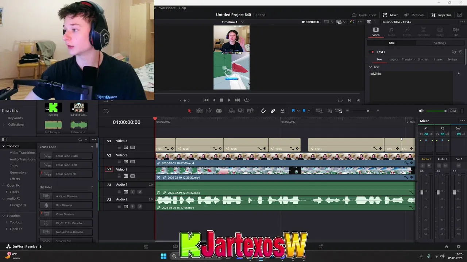
Task: Collapse the Text section in Inspector
Action: pos(371,67)
